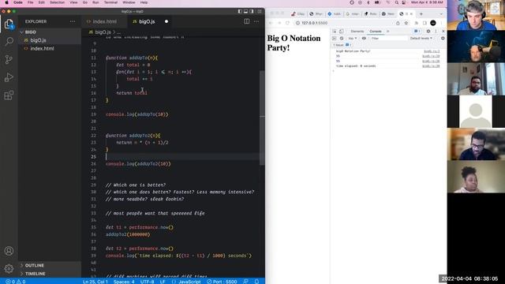Screen dimensions: 505x284
Task: Click the console Filter input
Action: click(x=388, y=39)
